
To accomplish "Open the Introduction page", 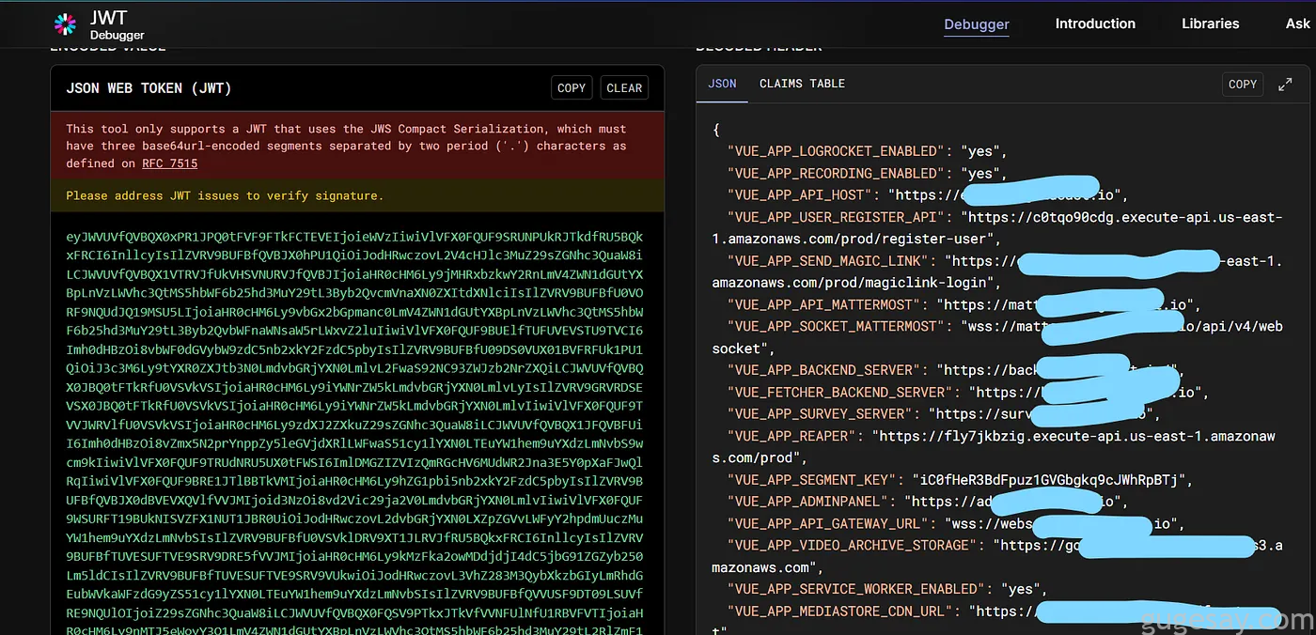I will [x=1095, y=23].
